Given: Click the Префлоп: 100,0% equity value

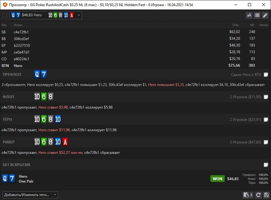Looking at the screenshot, I should point(263,175).
